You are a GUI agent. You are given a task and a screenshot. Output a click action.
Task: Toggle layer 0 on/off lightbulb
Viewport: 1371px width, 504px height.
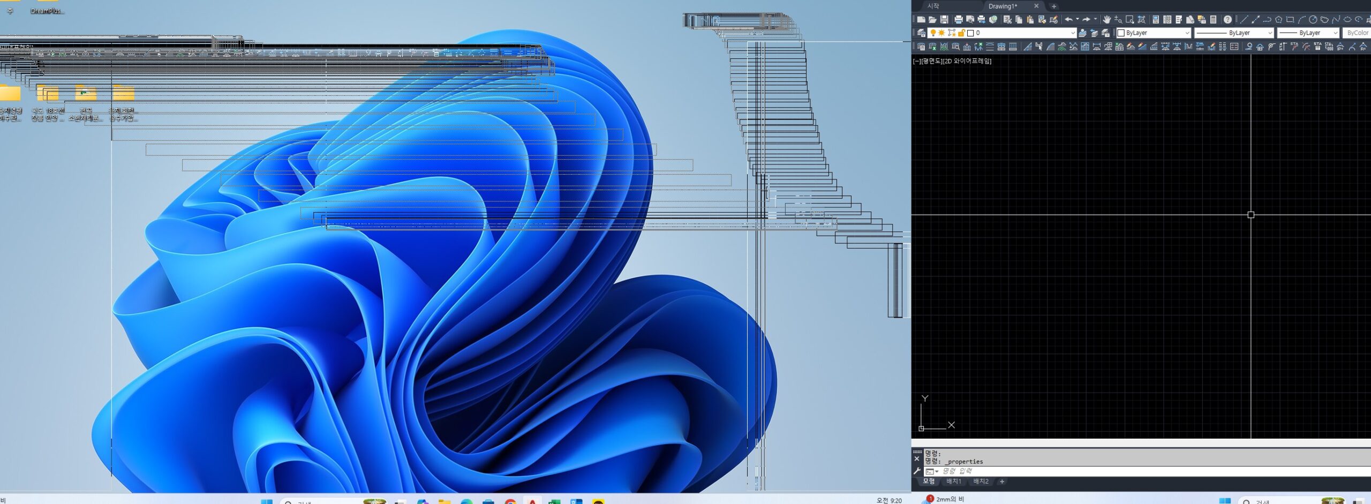(933, 33)
